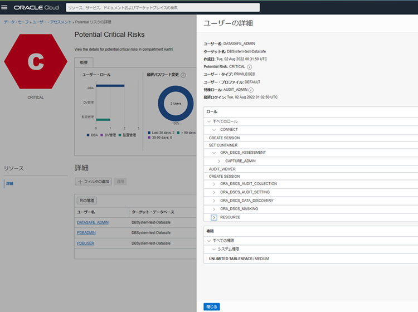Click the DV管理 legend color swatch
This screenshot has width=418, height=312.
[101, 135]
